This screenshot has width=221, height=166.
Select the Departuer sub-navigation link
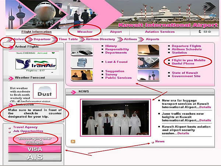(42, 39)
